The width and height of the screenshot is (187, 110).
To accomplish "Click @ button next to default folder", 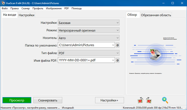I will [x=117, y=45].
